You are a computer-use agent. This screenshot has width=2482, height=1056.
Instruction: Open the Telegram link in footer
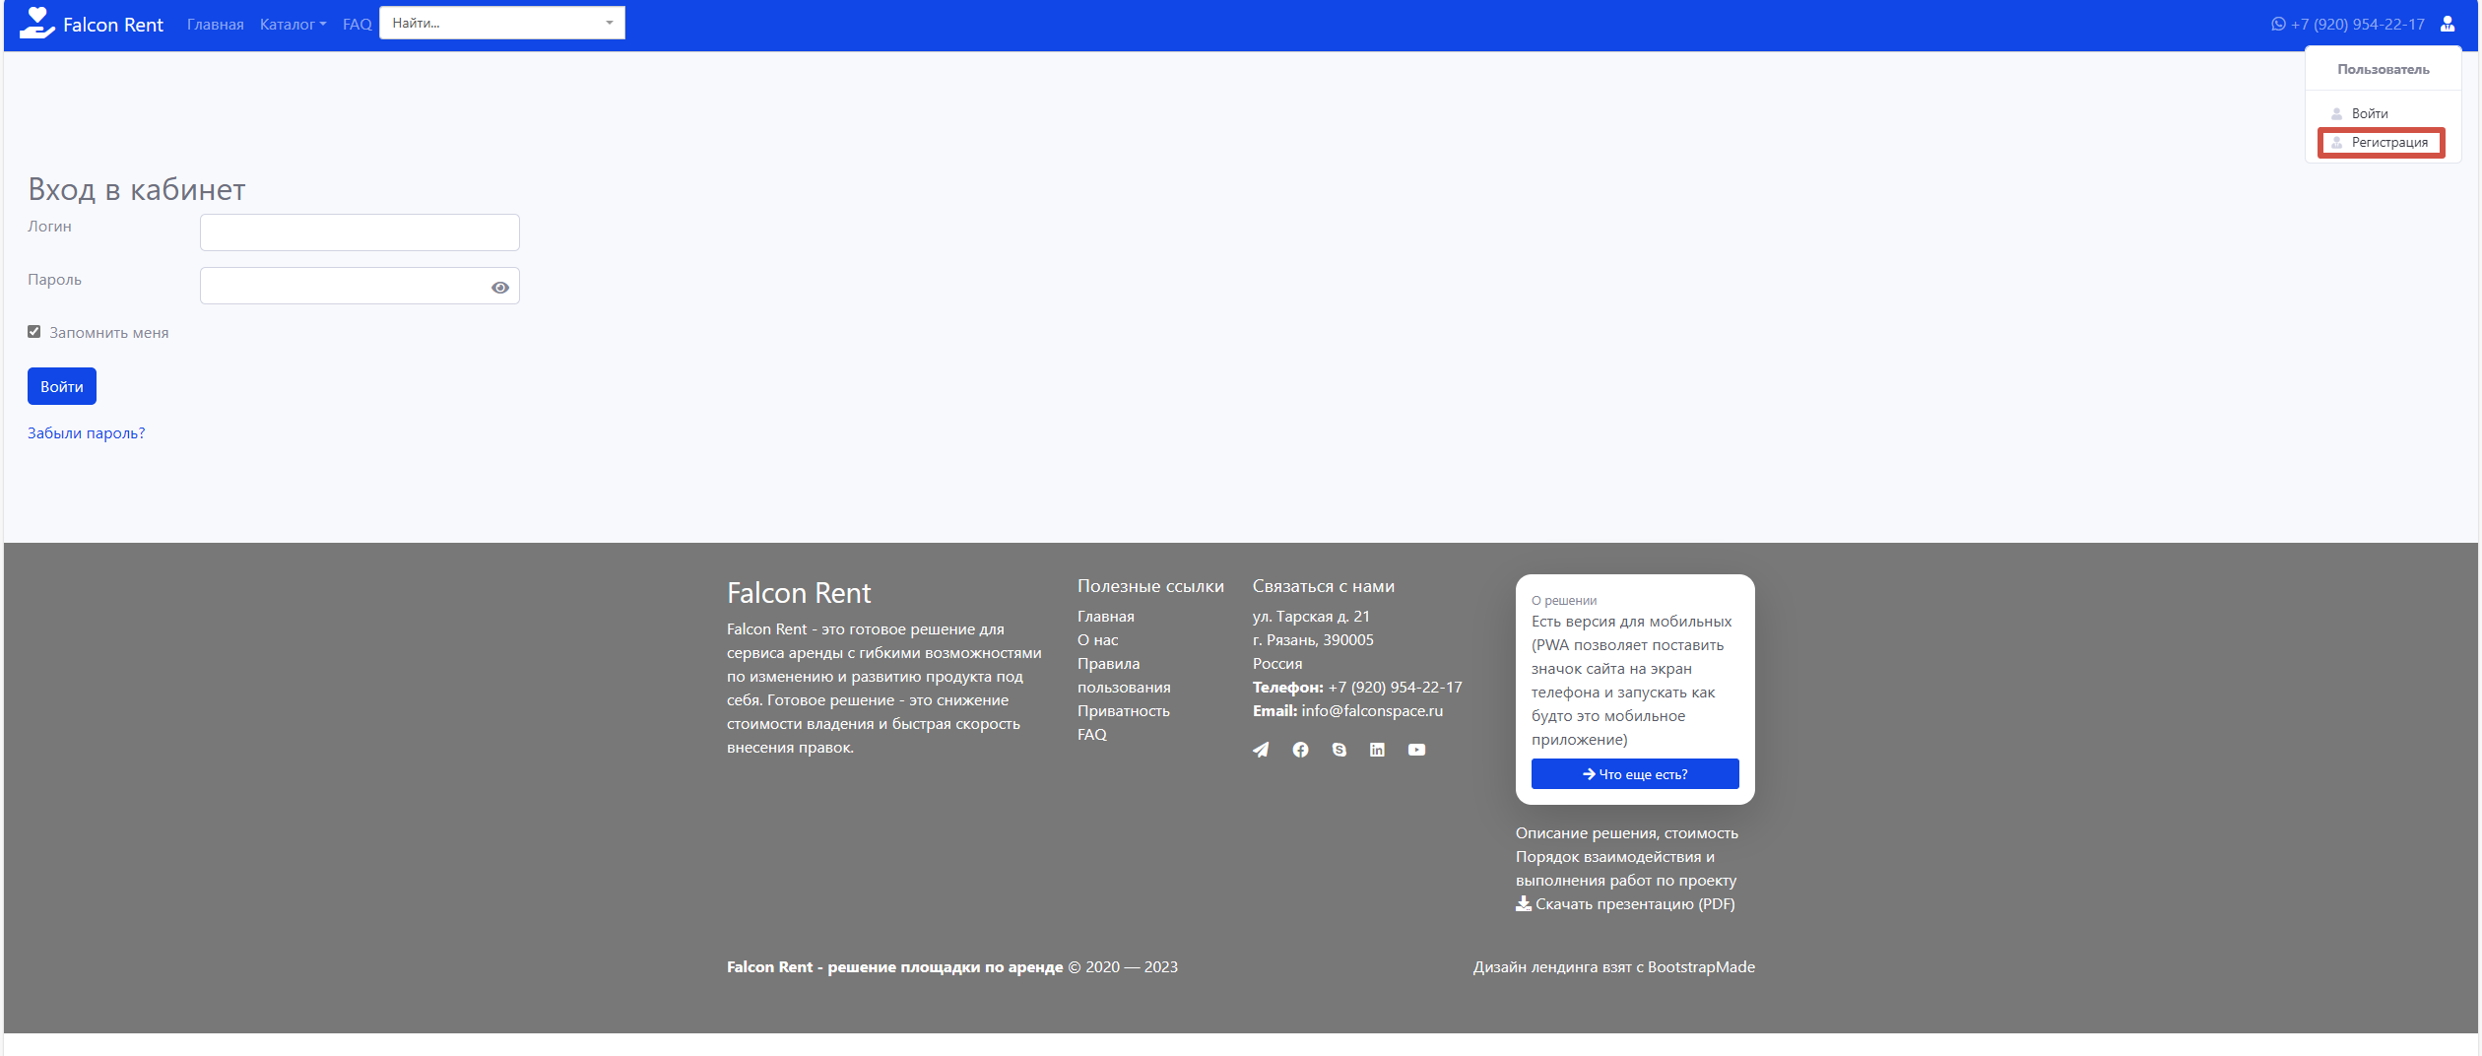1261,750
